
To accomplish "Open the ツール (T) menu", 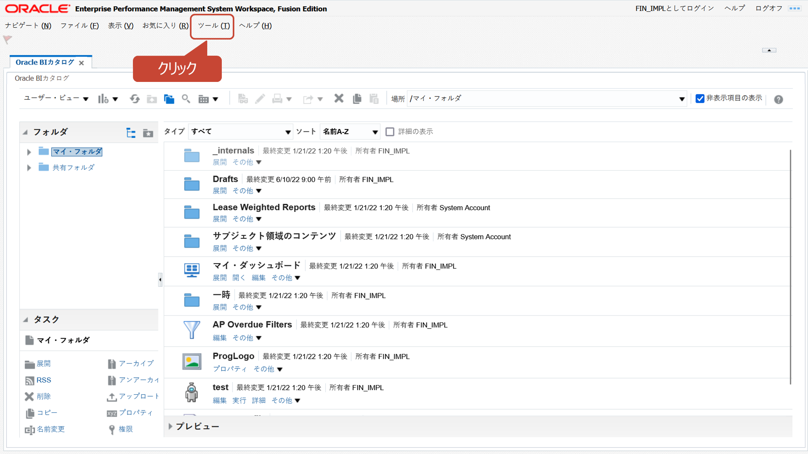I will (x=214, y=26).
